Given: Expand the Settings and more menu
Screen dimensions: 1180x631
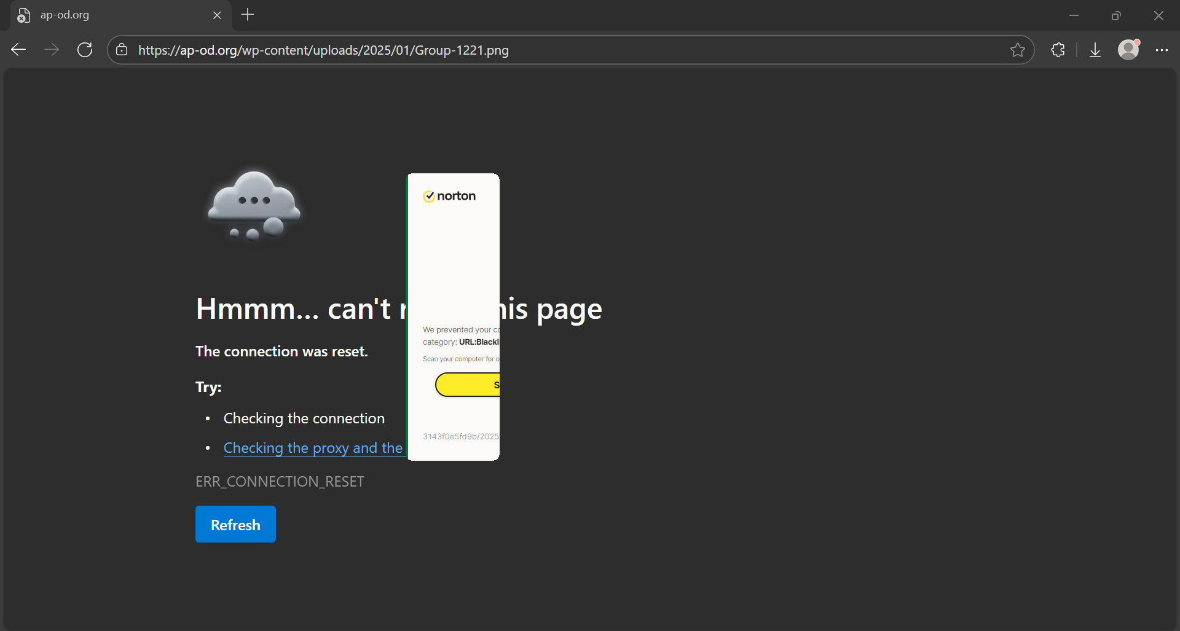Looking at the screenshot, I should point(1161,50).
